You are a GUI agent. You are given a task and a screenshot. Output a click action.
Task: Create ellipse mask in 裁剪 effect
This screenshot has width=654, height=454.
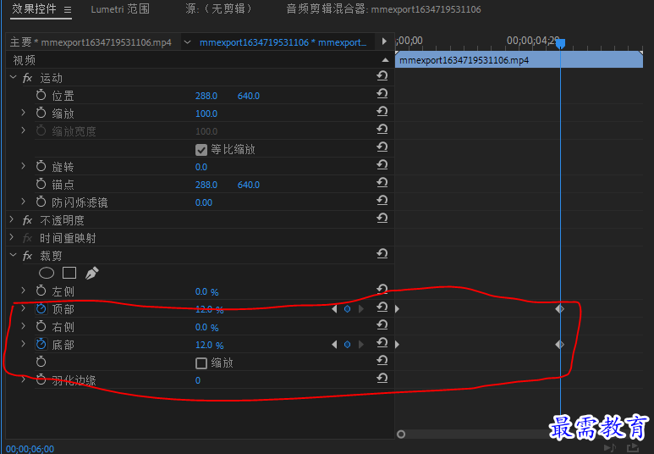click(x=47, y=273)
